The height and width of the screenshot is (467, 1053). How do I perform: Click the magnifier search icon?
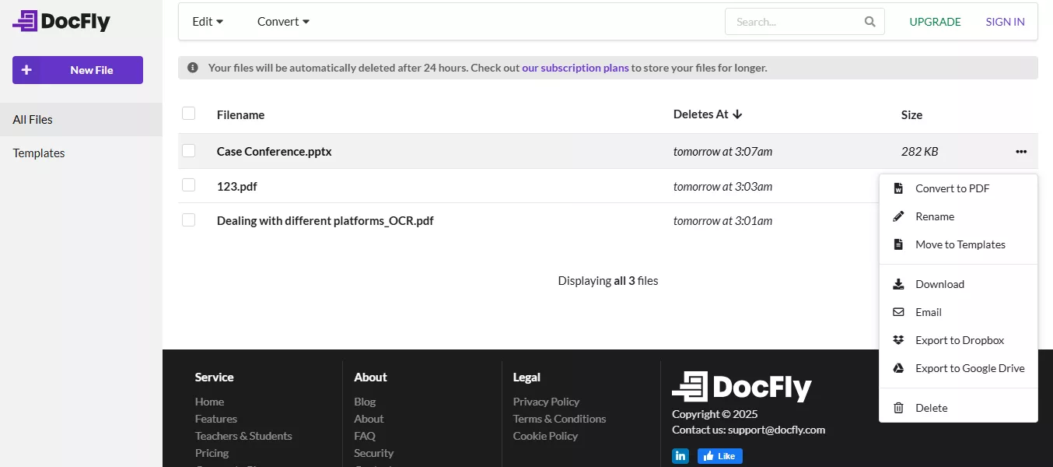[x=870, y=22]
